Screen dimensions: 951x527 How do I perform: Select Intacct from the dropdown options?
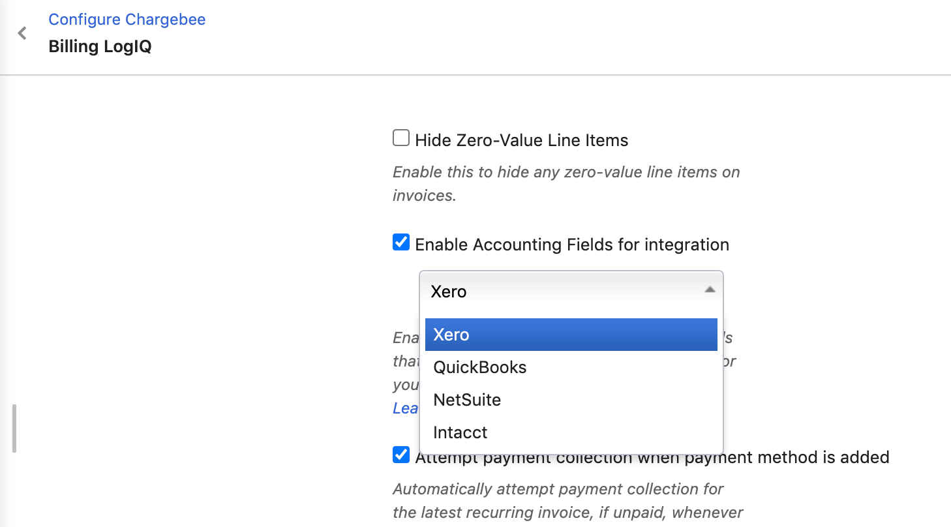coord(460,432)
